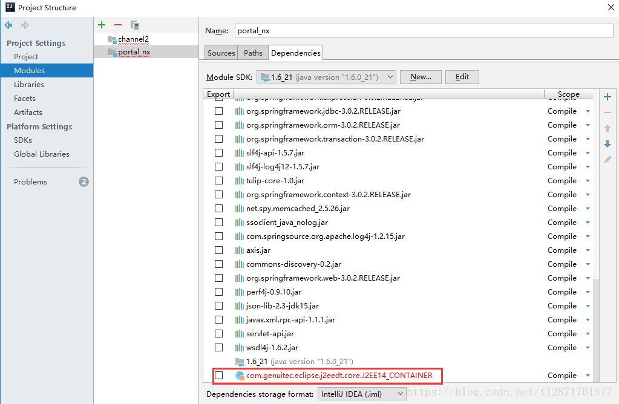Screen dimensions: 619x404
Task: Select the Dependencies tab
Action: tap(296, 53)
